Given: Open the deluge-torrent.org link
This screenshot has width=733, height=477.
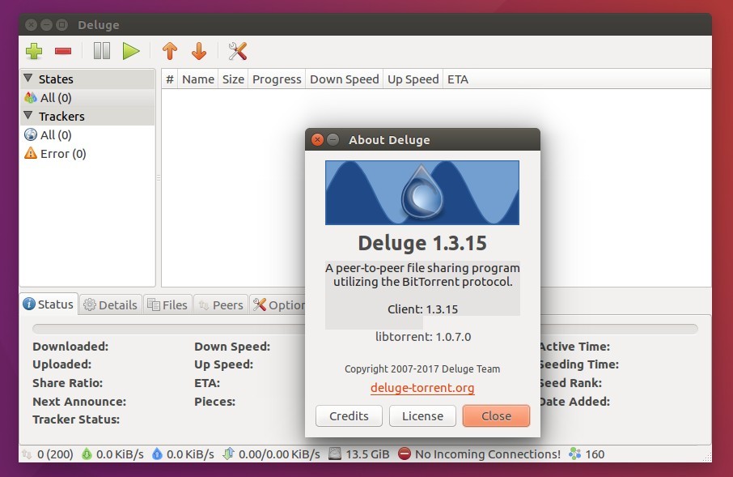Looking at the screenshot, I should pos(422,388).
